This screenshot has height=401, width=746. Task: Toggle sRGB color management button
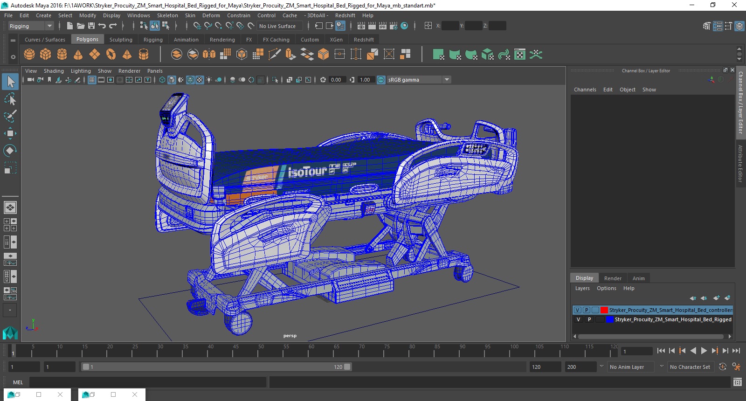381,80
